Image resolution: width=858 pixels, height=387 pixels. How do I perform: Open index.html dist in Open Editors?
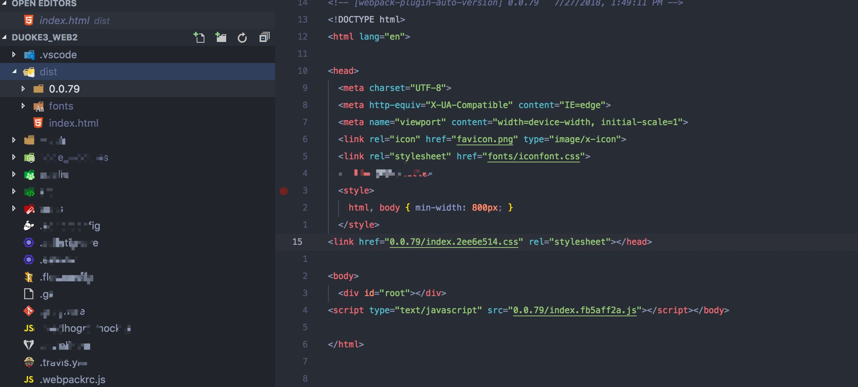tap(138, 20)
